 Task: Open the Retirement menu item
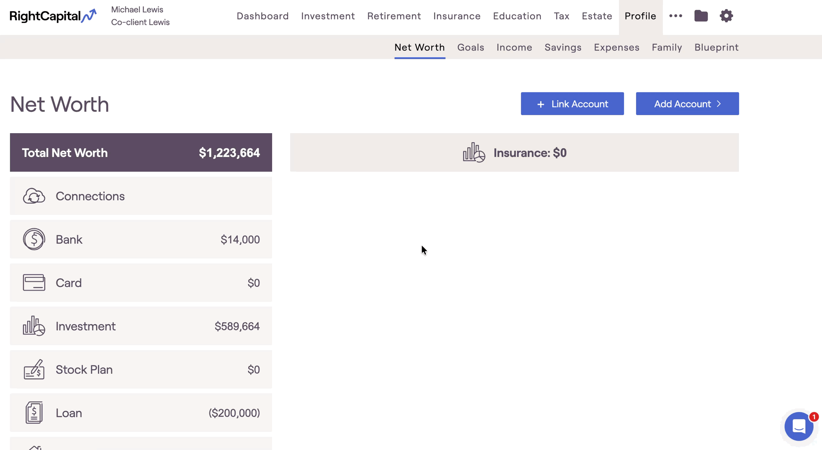pyautogui.click(x=394, y=16)
